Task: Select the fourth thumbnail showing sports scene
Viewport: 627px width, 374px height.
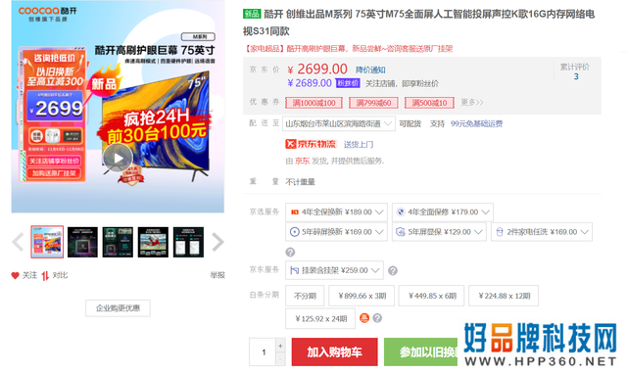Action: (x=153, y=242)
